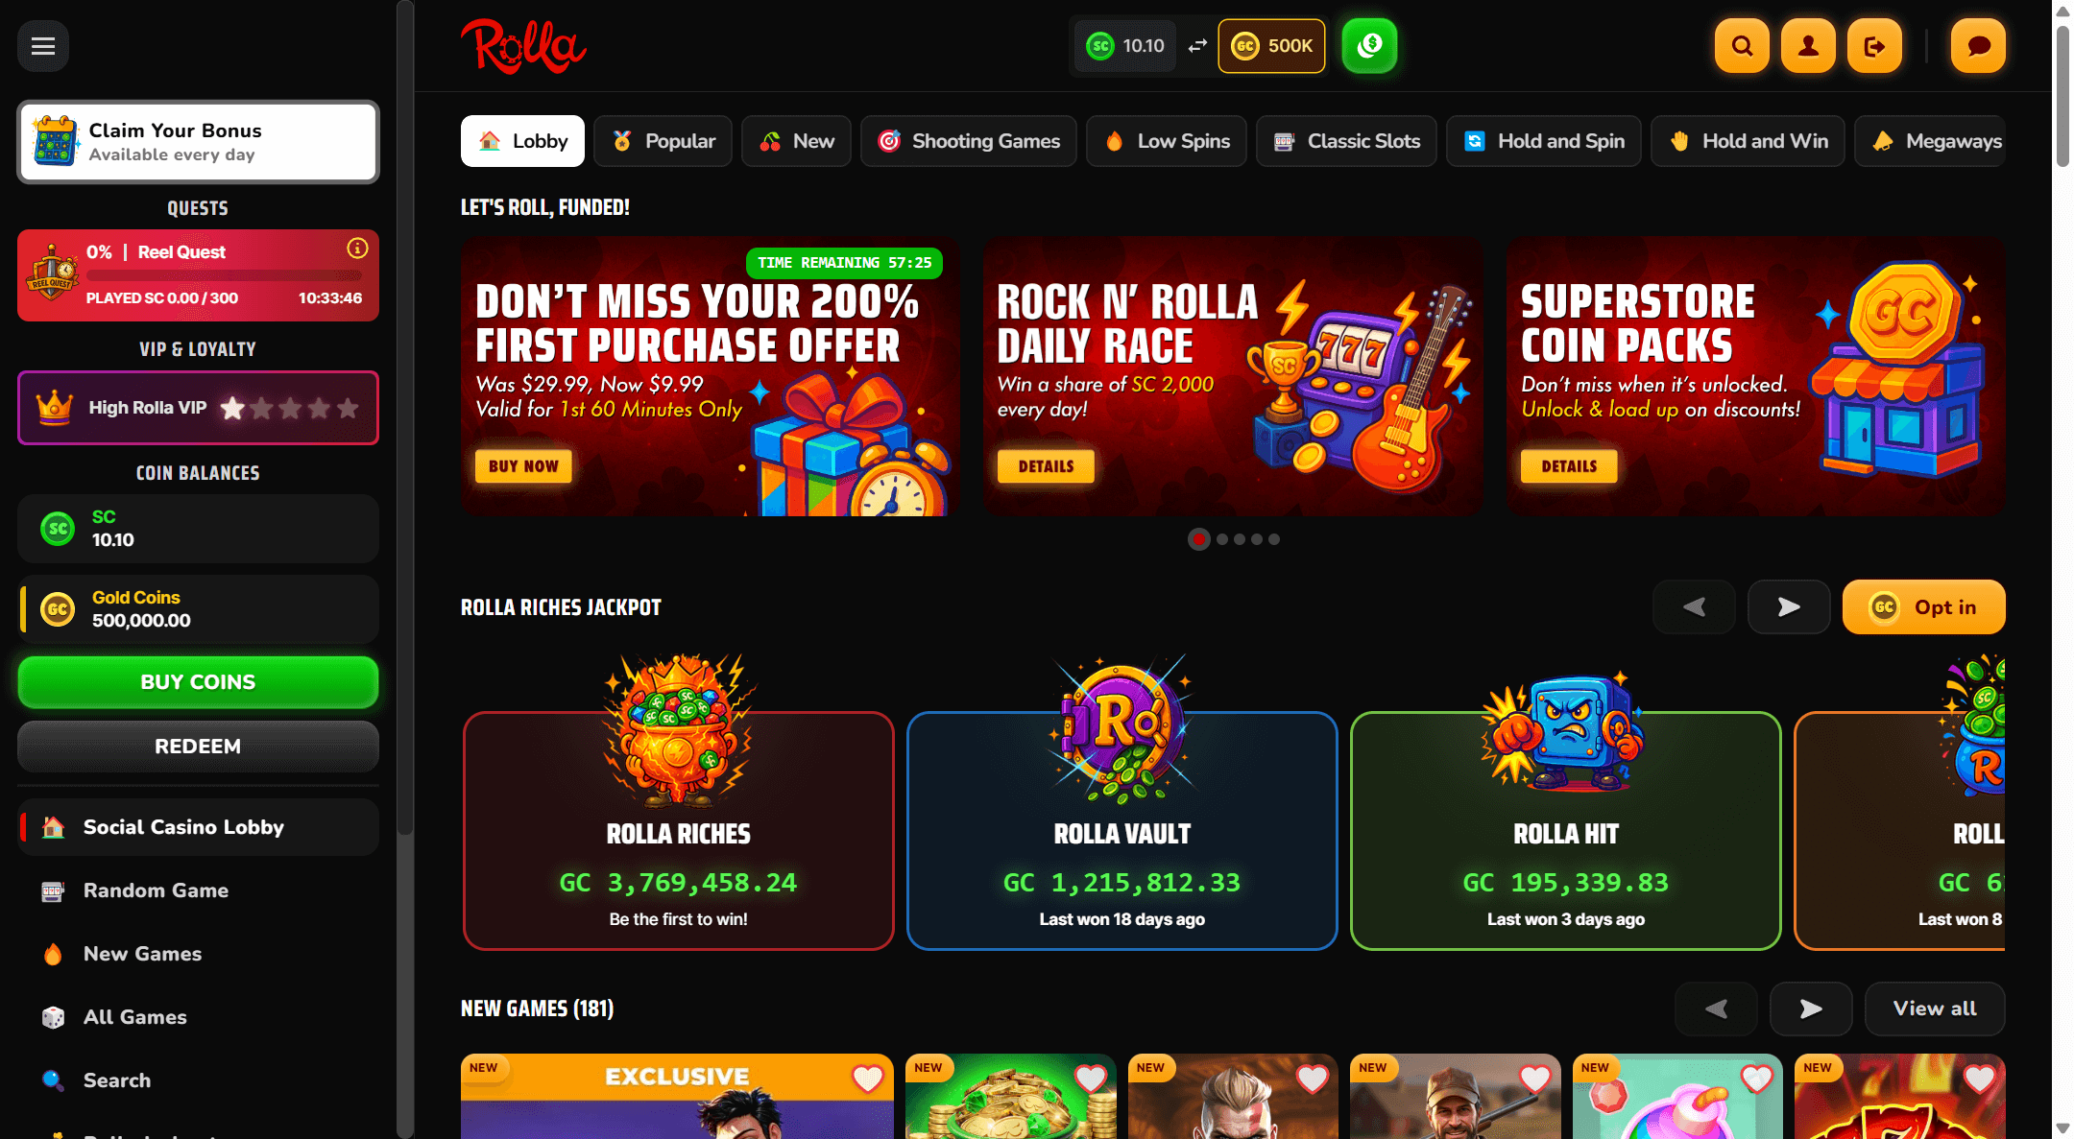Select the second banner carousel dot
2074x1139 pixels.
click(1222, 539)
